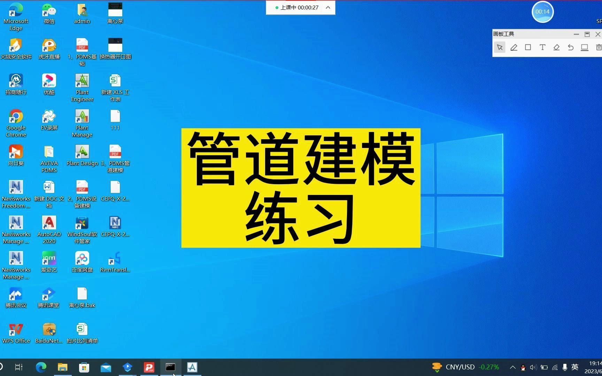Expand hidden system tray icons

[512, 367]
